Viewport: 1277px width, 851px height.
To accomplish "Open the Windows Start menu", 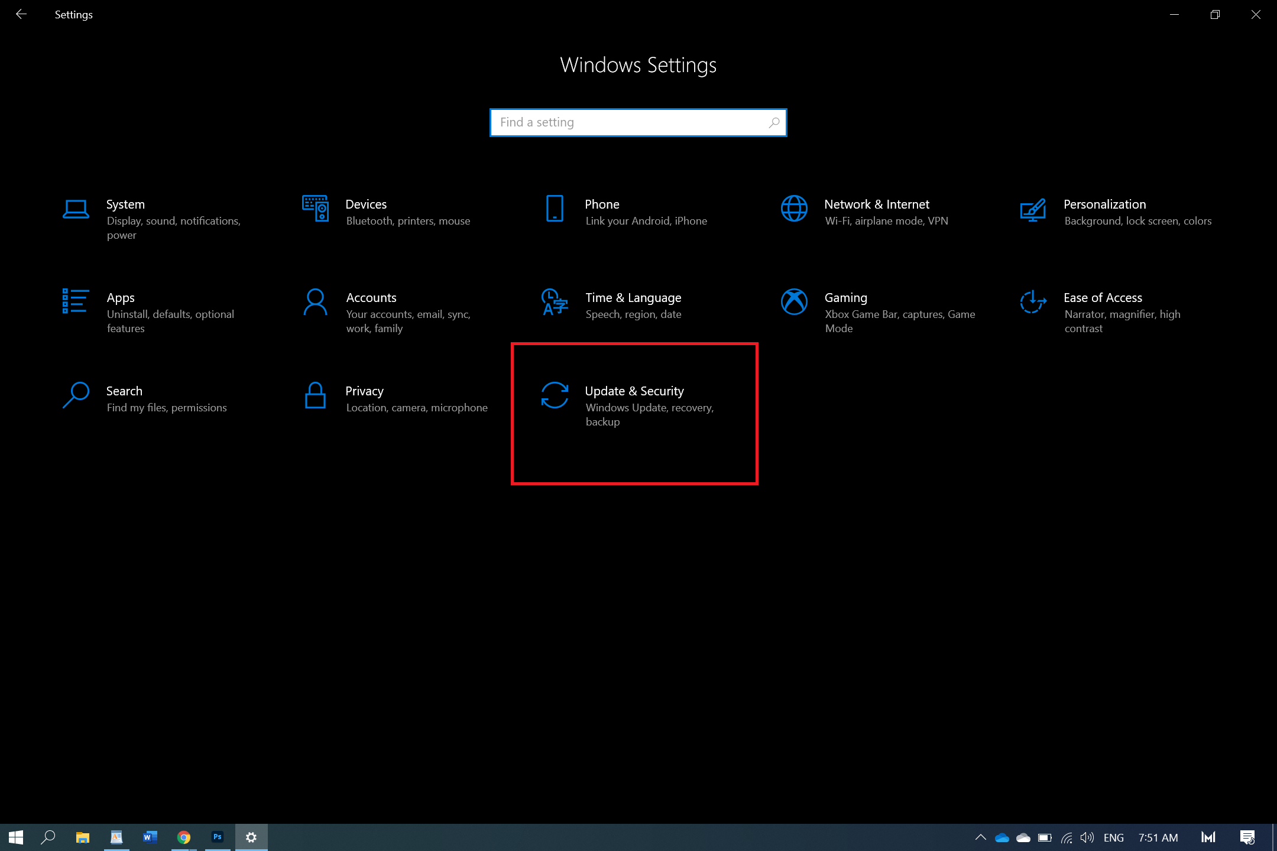I will click(x=16, y=837).
